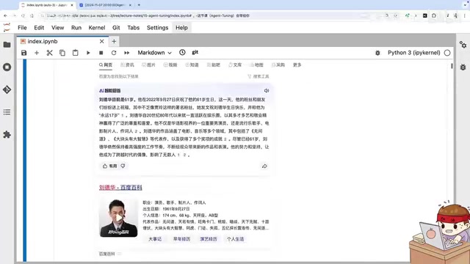
Task: Run the selected cell with play icon
Action: pyautogui.click(x=88, y=53)
